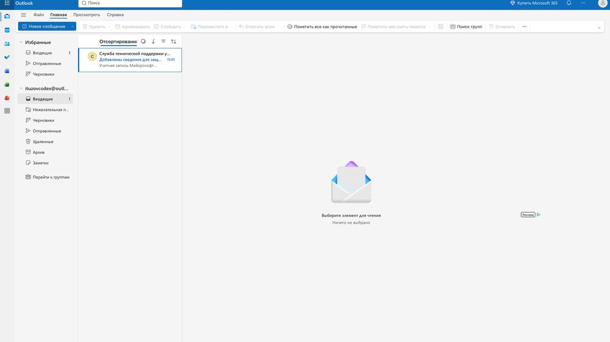Open the account profile avatar
Viewport: 610px width, 342px height.
click(603, 3)
